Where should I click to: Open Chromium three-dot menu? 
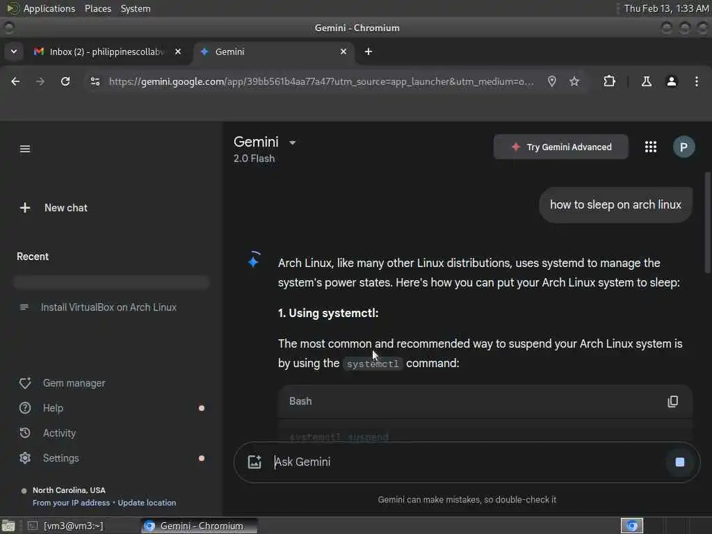(x=697, y=81)
